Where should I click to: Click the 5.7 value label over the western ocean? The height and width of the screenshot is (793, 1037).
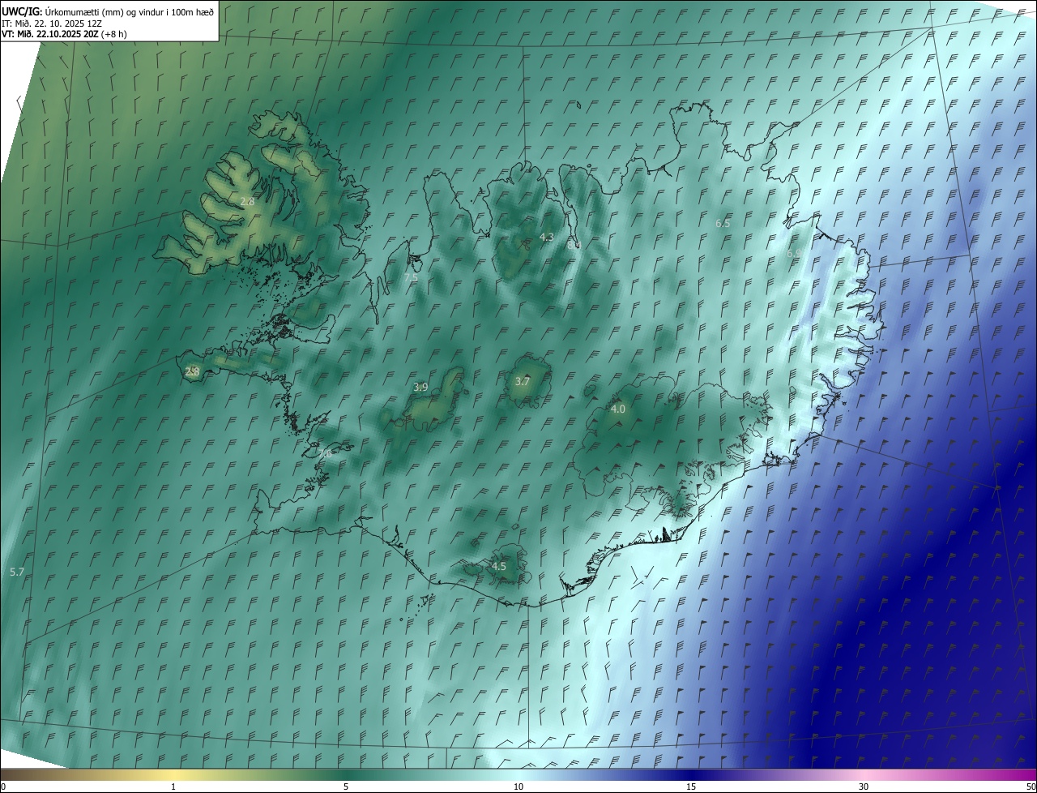coord(17,572)
